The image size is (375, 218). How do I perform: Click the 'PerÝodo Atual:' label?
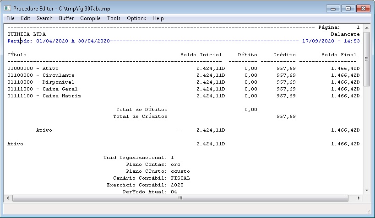(x=145, y=192)
